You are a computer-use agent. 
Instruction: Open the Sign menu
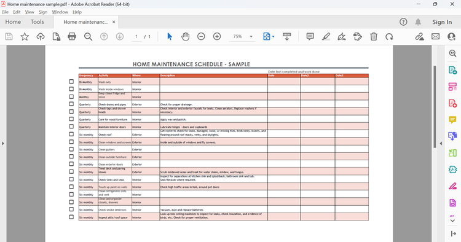click(x=43, y=12)
